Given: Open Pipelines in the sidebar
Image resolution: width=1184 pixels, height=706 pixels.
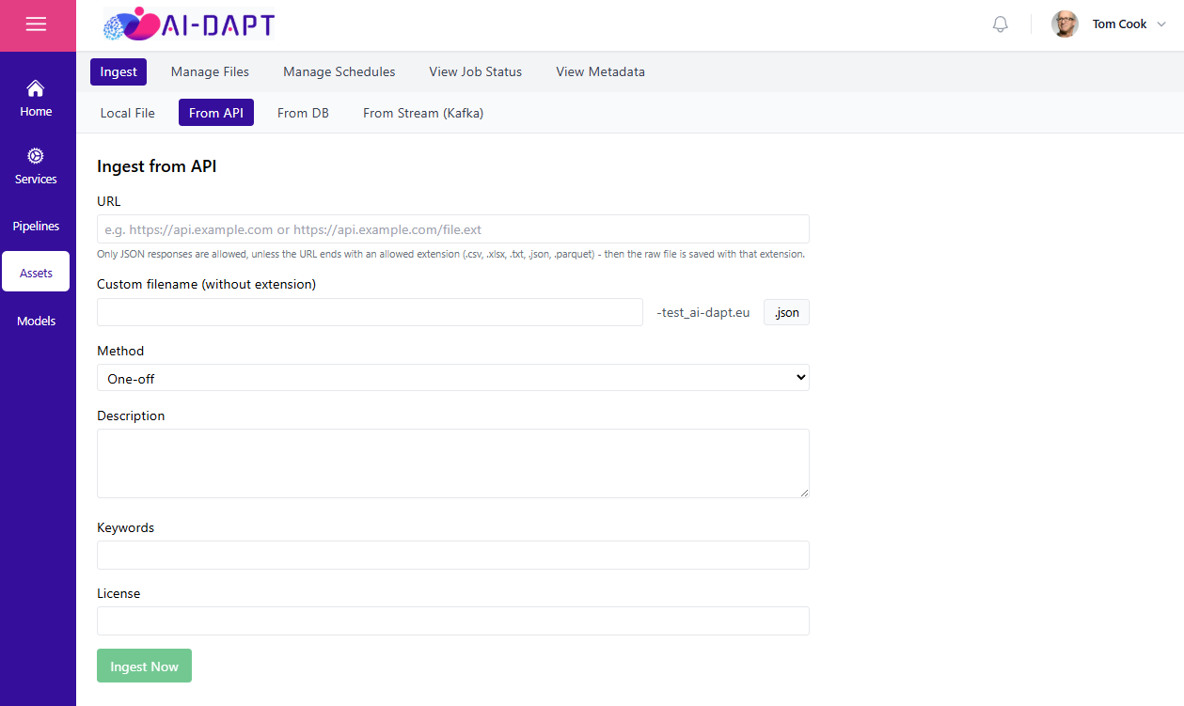Looking at the screenshot, I should coord(36,227).
